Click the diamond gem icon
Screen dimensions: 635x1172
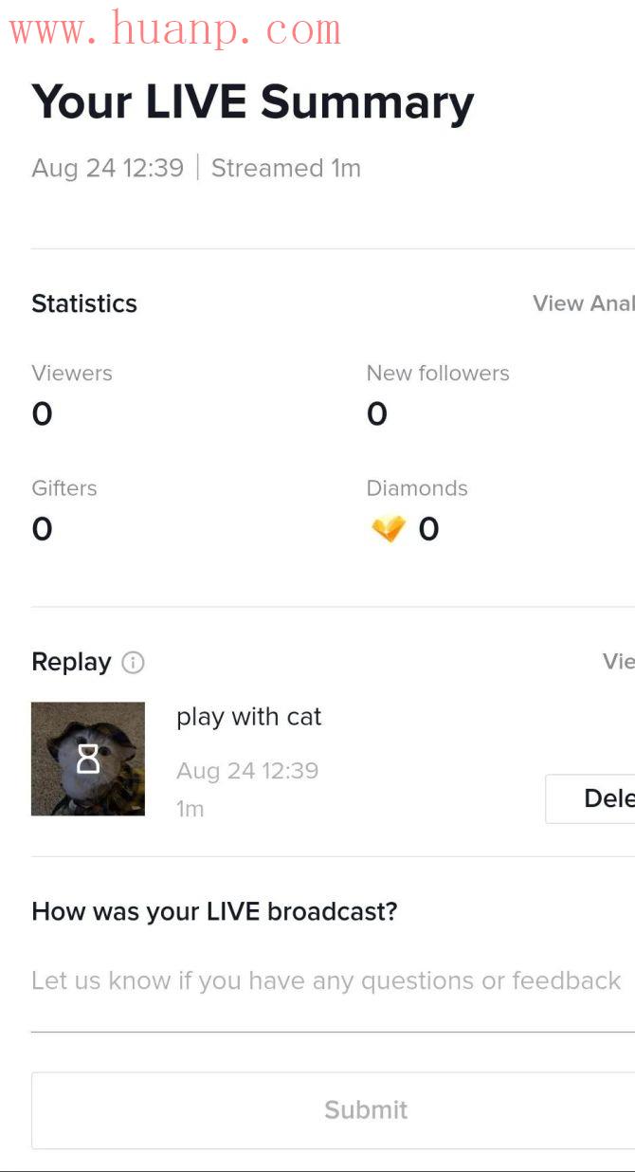[x=389, y=529]
